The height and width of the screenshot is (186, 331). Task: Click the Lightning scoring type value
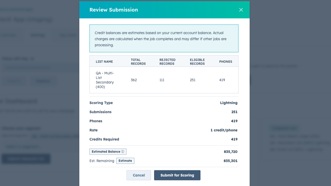tap(229, 103)
